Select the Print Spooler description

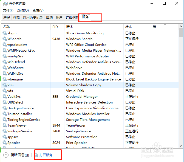77,143
